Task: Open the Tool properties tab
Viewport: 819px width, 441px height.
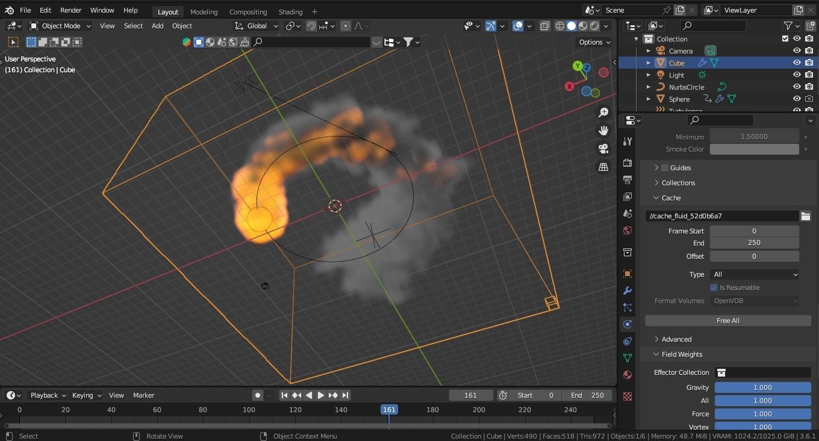Action: (627, 141)
